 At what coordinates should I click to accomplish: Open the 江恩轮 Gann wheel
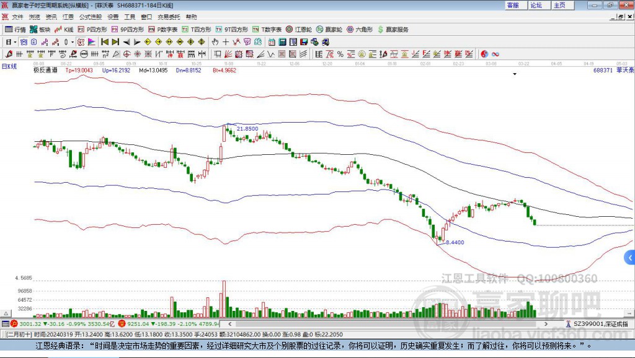(x=299, y=30)
